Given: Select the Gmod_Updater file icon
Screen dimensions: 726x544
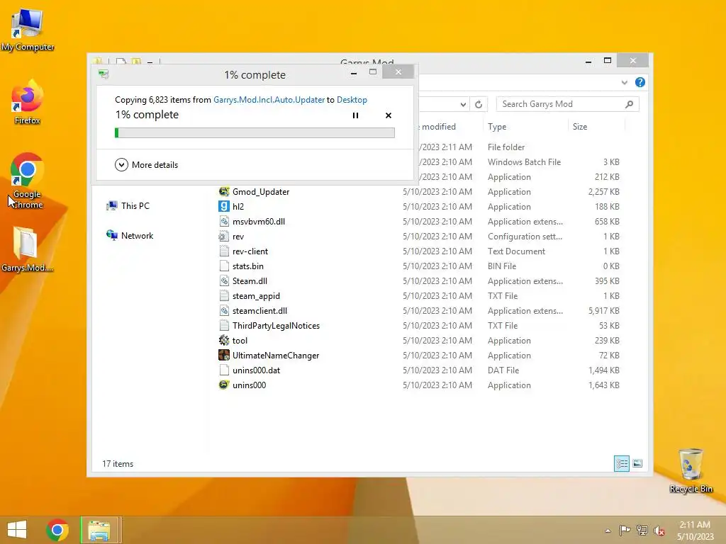Looking at the screenshot, I should 224,191.
